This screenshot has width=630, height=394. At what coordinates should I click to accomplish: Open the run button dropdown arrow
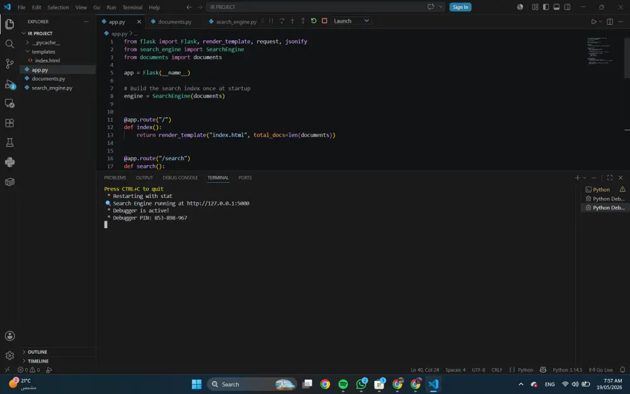pyautogui.click(x=600, y=21)
